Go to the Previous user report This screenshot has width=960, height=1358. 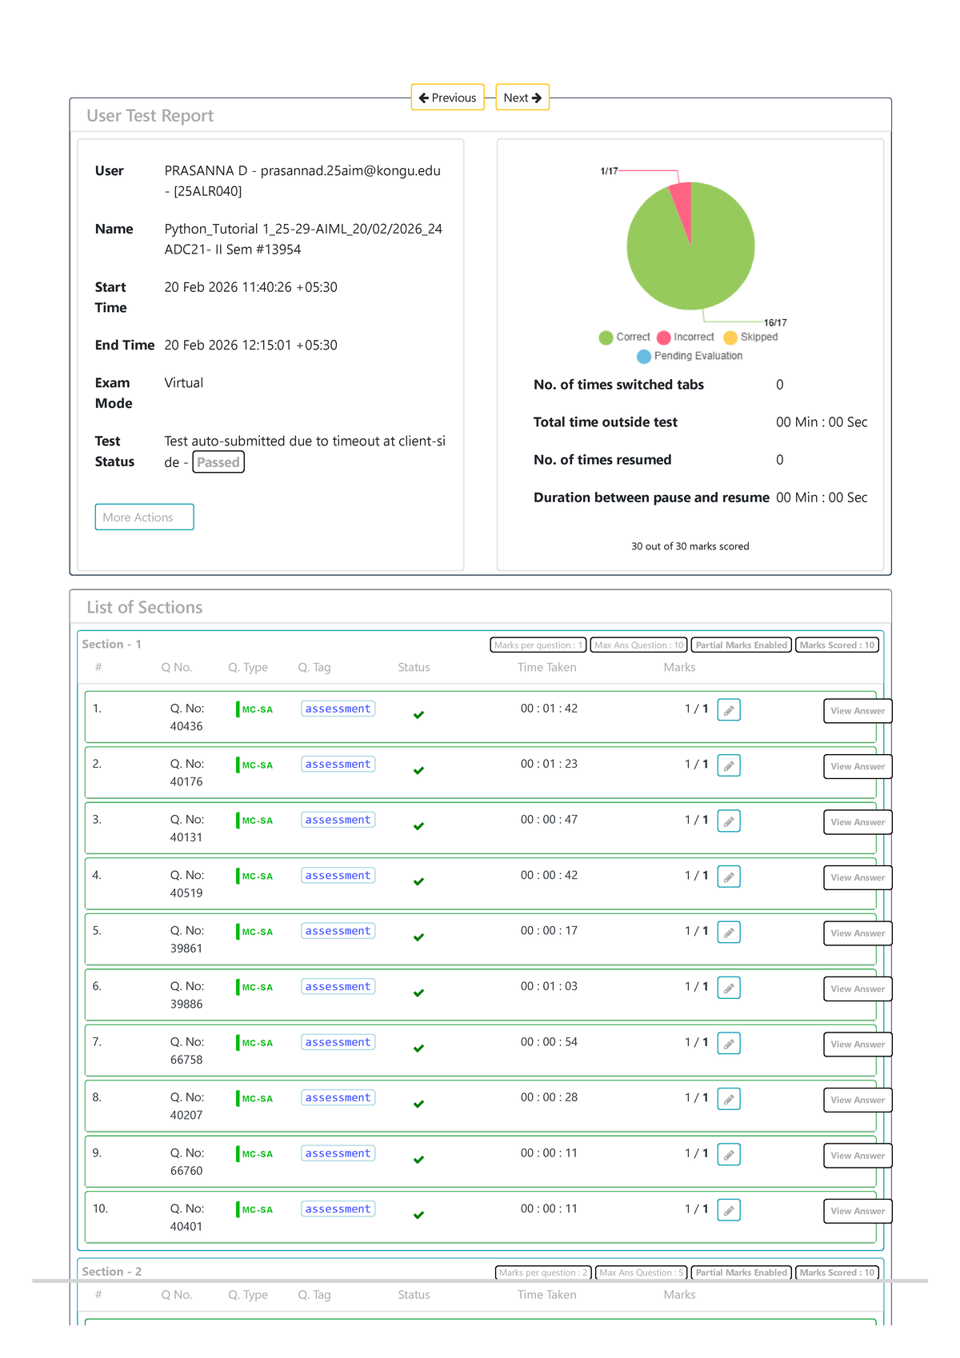click(447, 98)
